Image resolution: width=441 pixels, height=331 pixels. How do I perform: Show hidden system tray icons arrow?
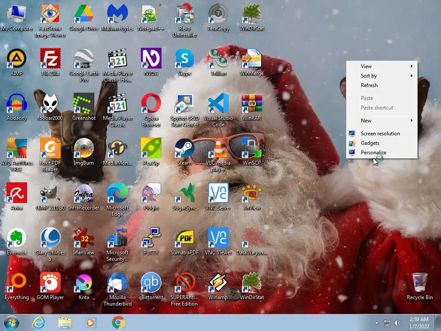coord(376,323)
